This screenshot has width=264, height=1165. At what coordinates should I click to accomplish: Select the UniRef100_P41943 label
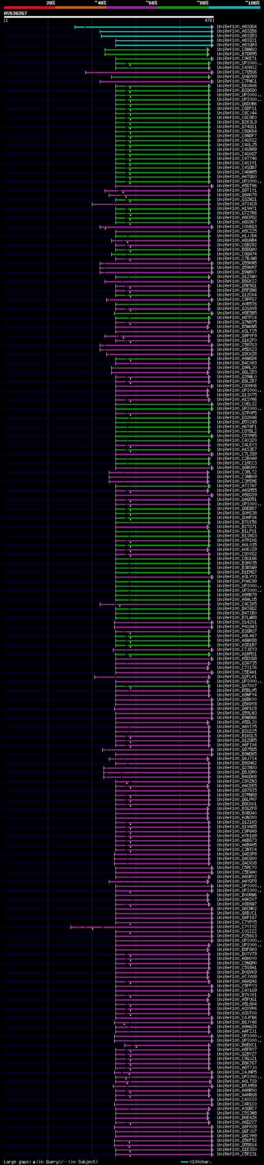[x=237, y=627]
